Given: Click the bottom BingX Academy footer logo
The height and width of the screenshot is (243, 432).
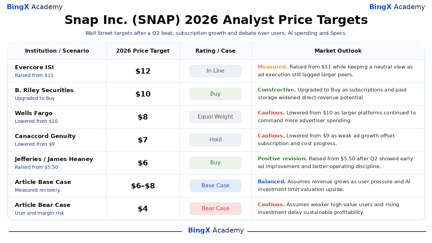Looking at the screenshot, I should click(216, 231).
